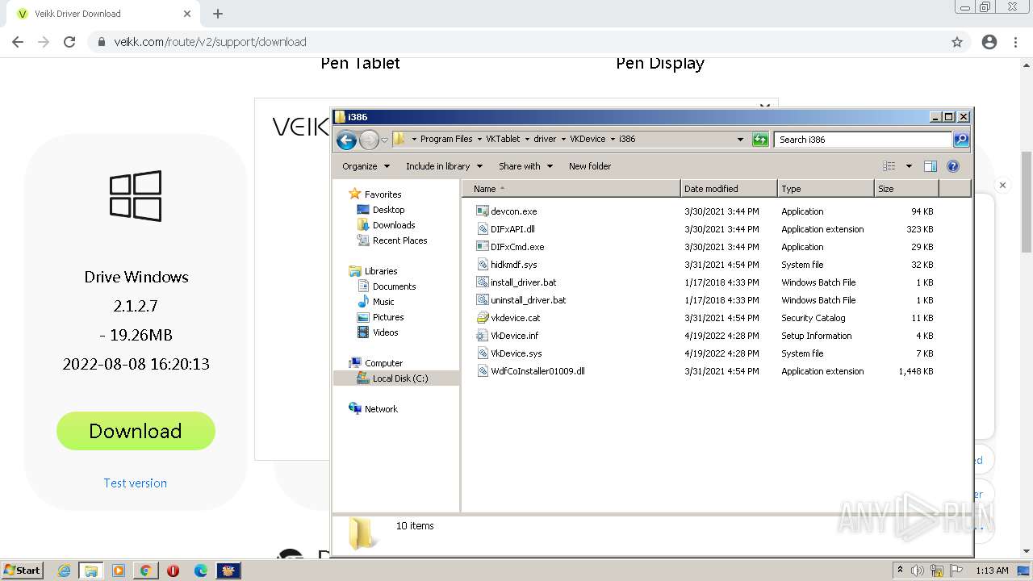Open media player taskbar icon

tap(119, 571)
